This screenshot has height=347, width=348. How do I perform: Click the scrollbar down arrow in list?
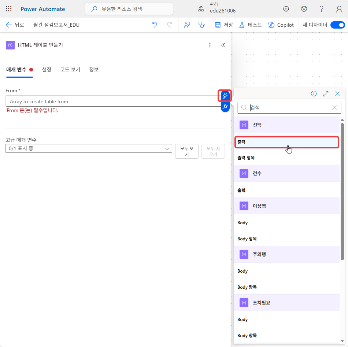342,341
